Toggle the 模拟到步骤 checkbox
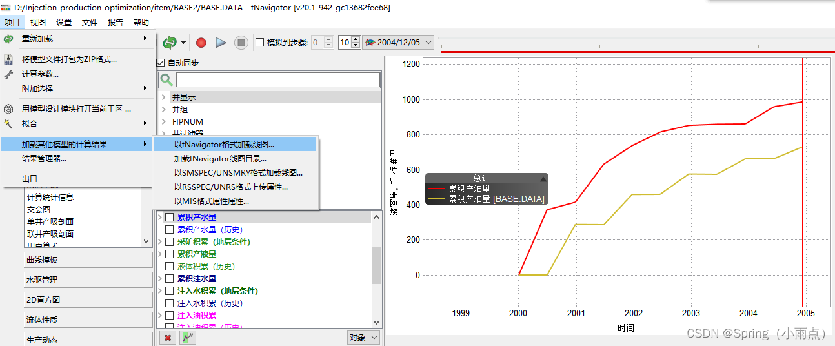835x346 pixels. point(260,43)
